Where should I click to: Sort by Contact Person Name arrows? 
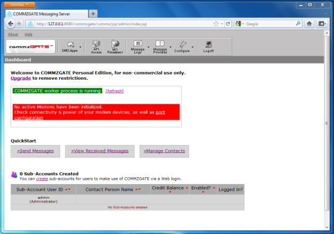(x=138, y=190)
